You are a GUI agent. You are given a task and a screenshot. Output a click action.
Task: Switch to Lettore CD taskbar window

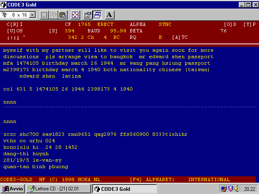pos(59,189)
